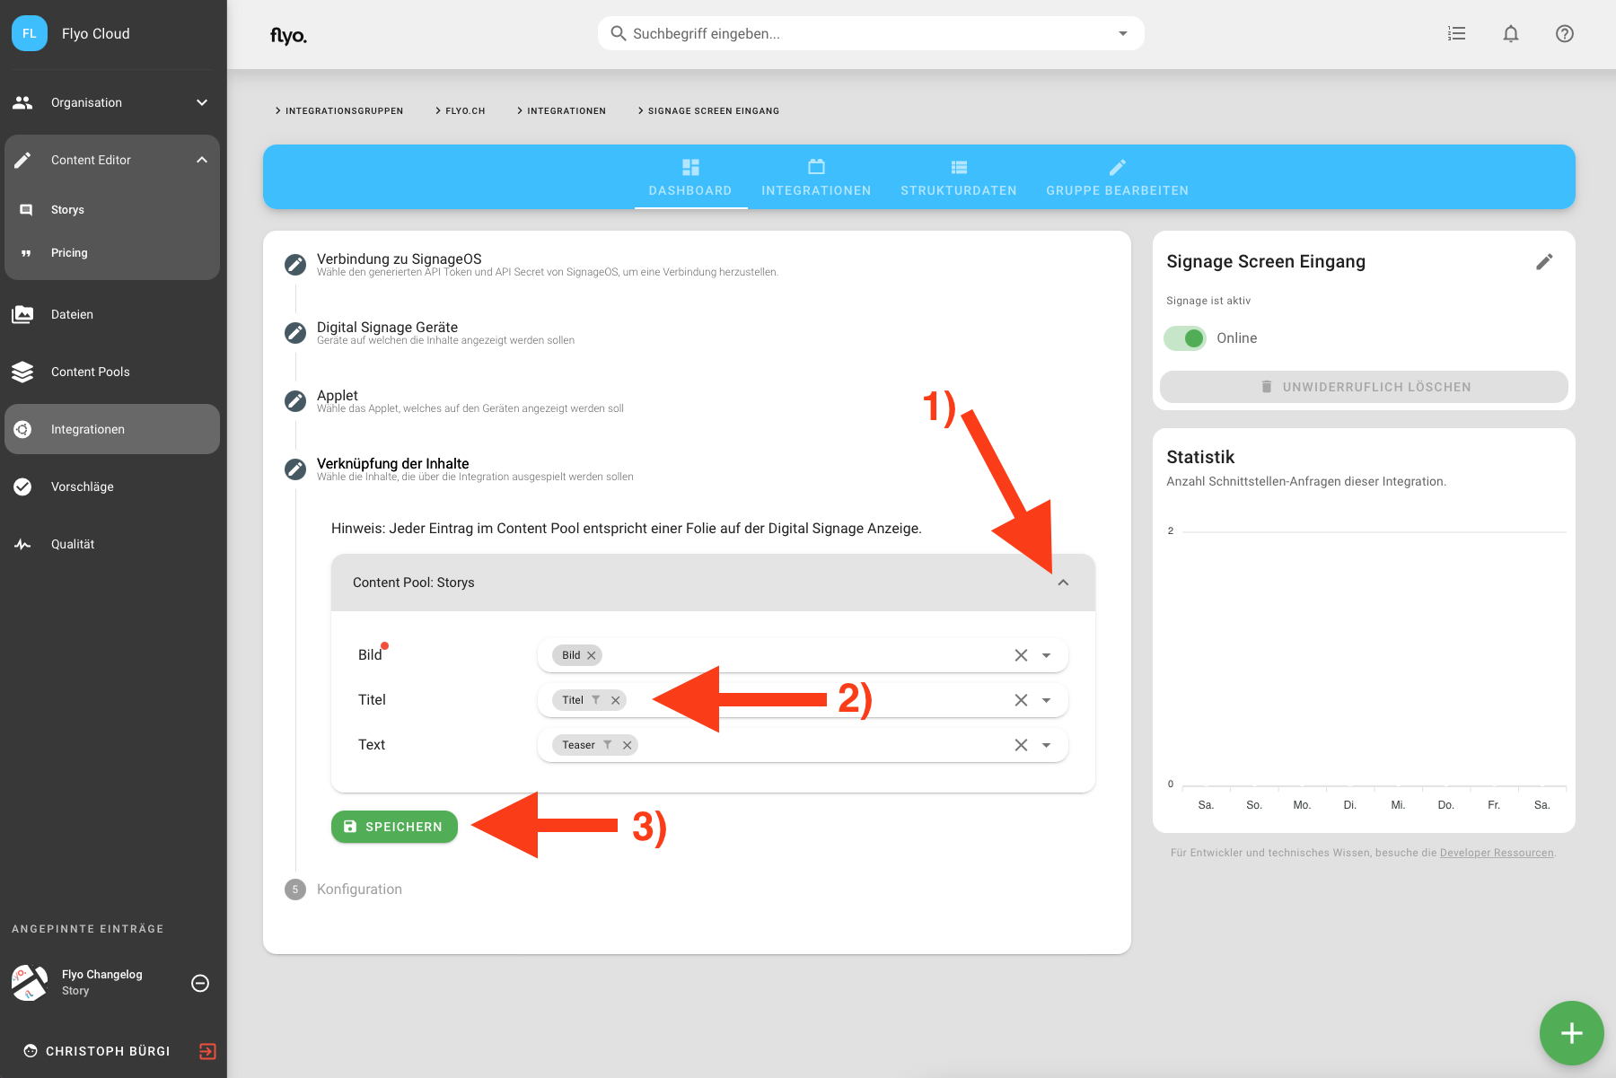1616x1078 pixels.
Task: Clear the Titel field selection
Action: (1021, 700)
